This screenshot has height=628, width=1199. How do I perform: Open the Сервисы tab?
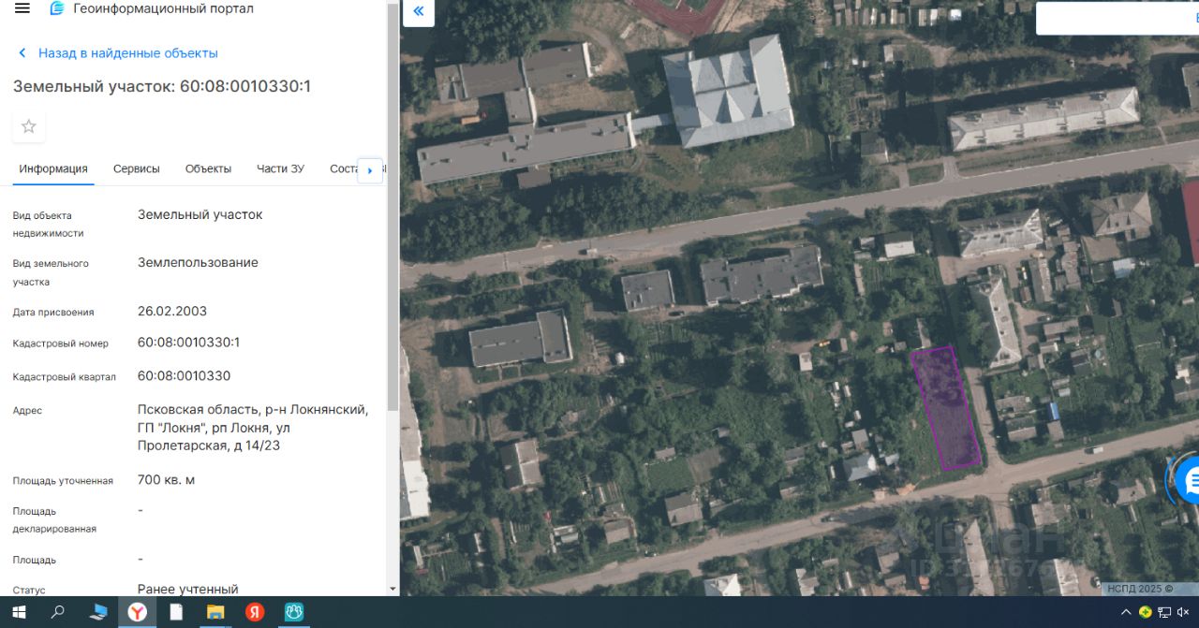tap(137, 169)
